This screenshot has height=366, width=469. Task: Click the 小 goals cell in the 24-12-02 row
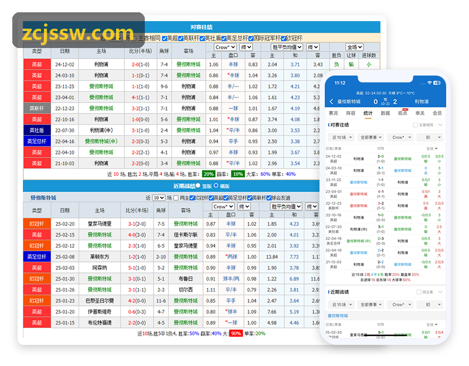pyautogui.click(x=369, y=64)
